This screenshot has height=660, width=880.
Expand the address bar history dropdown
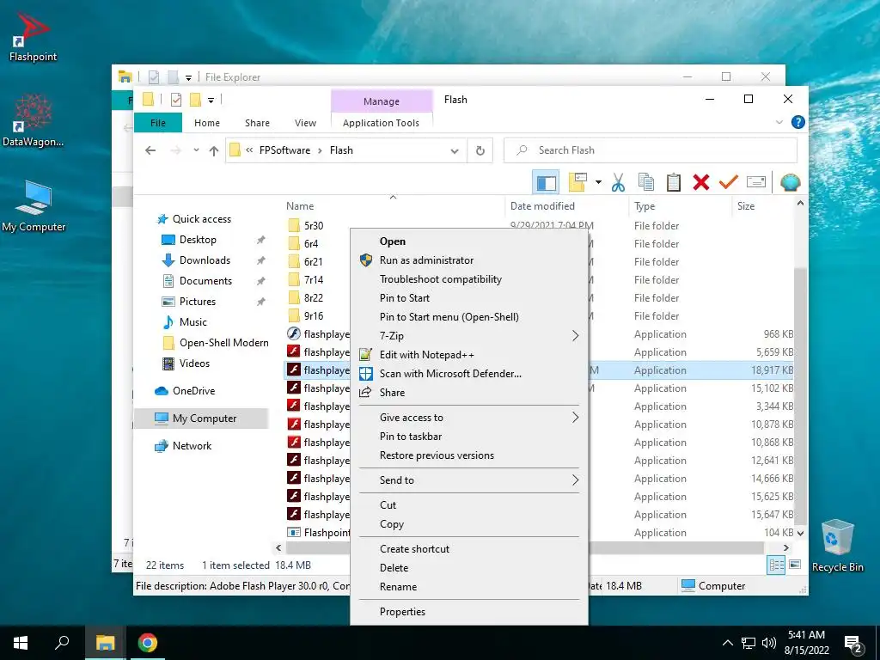tap(455, 151)
